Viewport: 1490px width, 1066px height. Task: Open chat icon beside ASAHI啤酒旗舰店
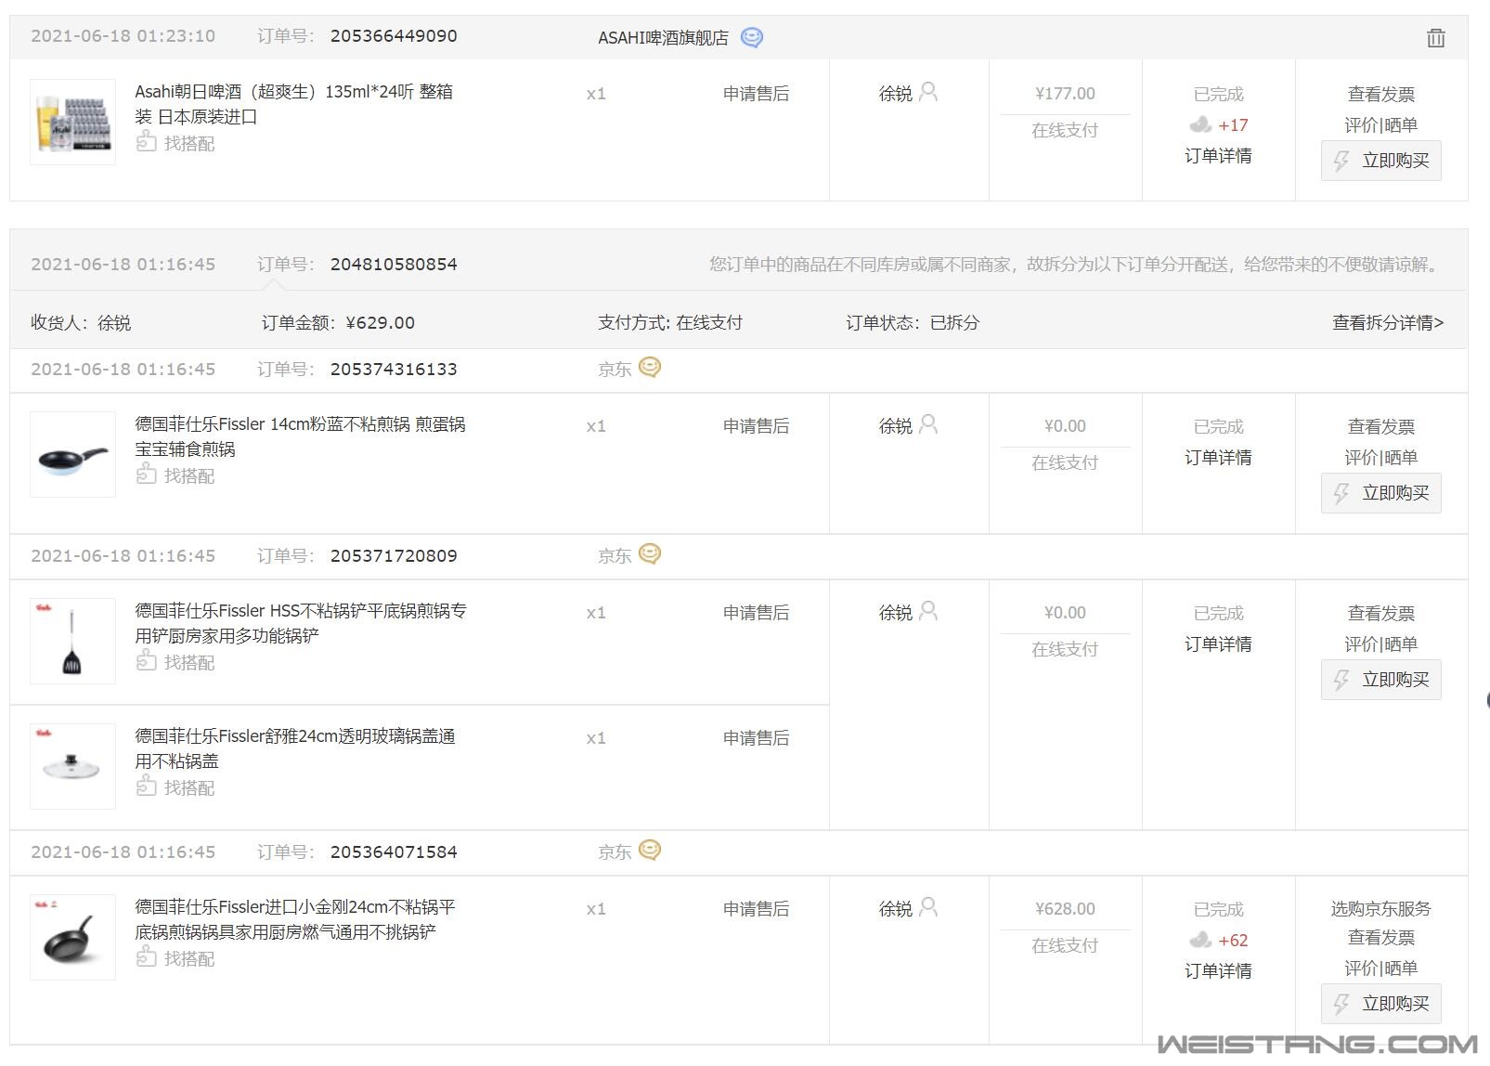(x=752, y=37)
